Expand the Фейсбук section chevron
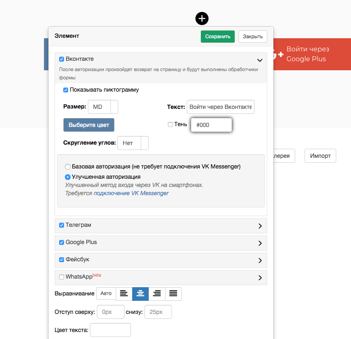Image resolution: width=351 pixels, height=339 pixels. (x=260, y=261)
